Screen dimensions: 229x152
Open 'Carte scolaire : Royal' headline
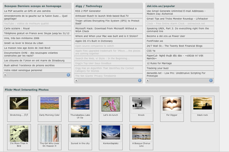point(17,28)
